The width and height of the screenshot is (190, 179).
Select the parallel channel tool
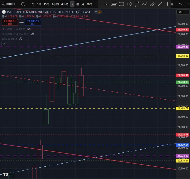pos(152,4)
